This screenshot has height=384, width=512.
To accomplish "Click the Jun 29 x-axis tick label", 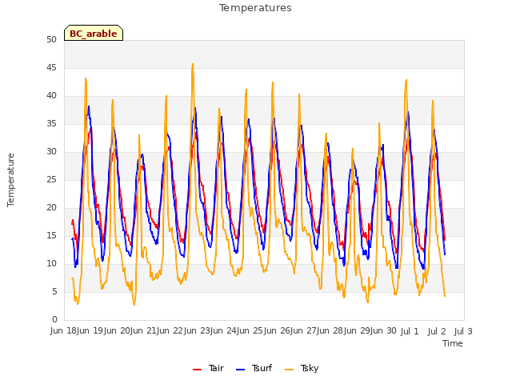I will [358, 331].
